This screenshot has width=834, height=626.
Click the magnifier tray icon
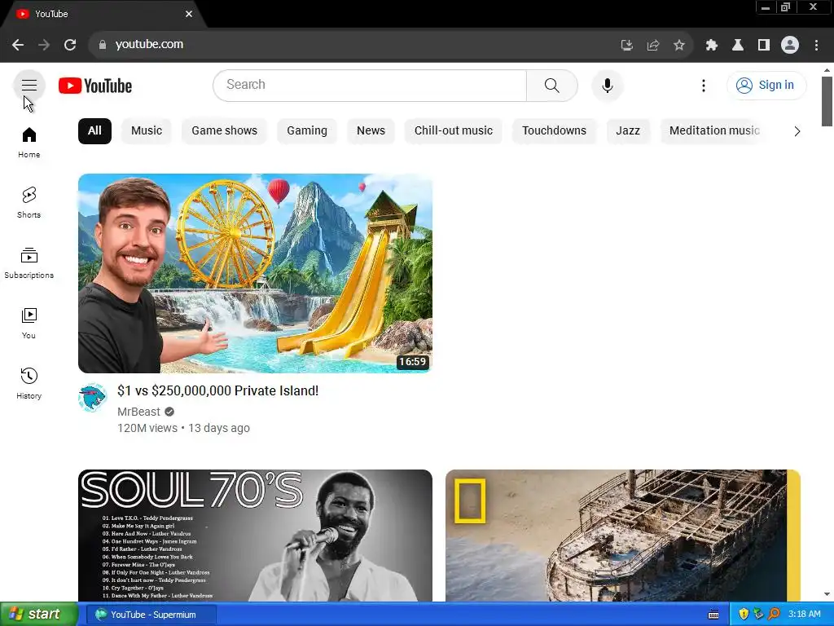(x=775, y=615)
